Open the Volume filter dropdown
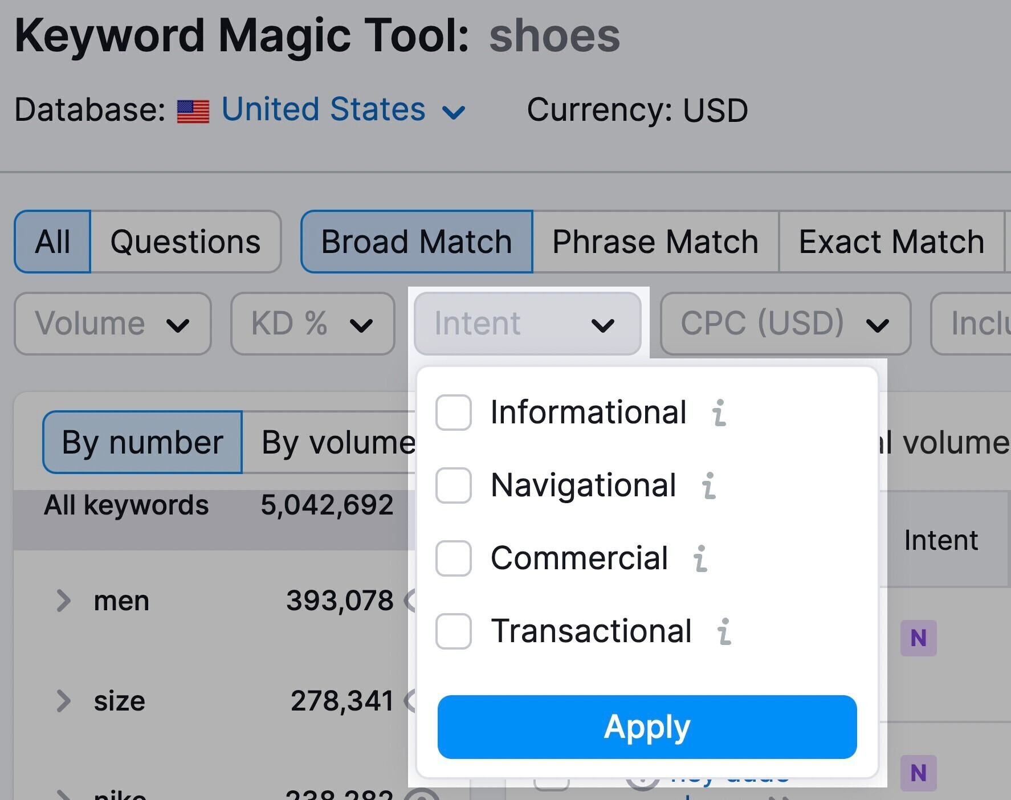This screenshot has height=800, width=1011. pyautogui.click(x=112, y=324)
